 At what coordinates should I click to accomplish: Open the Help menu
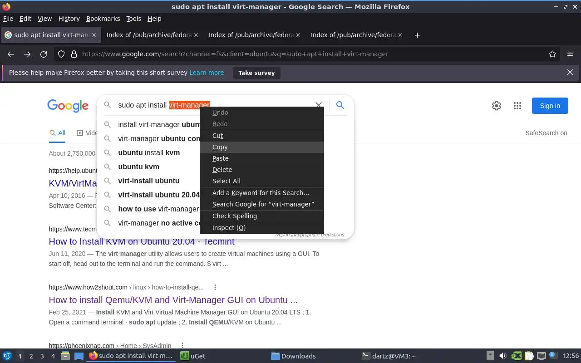click(154, 19)
